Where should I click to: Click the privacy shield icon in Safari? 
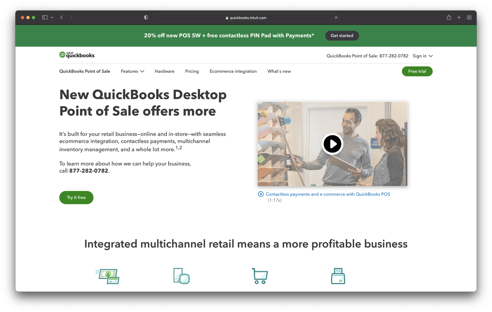[146, 17]
